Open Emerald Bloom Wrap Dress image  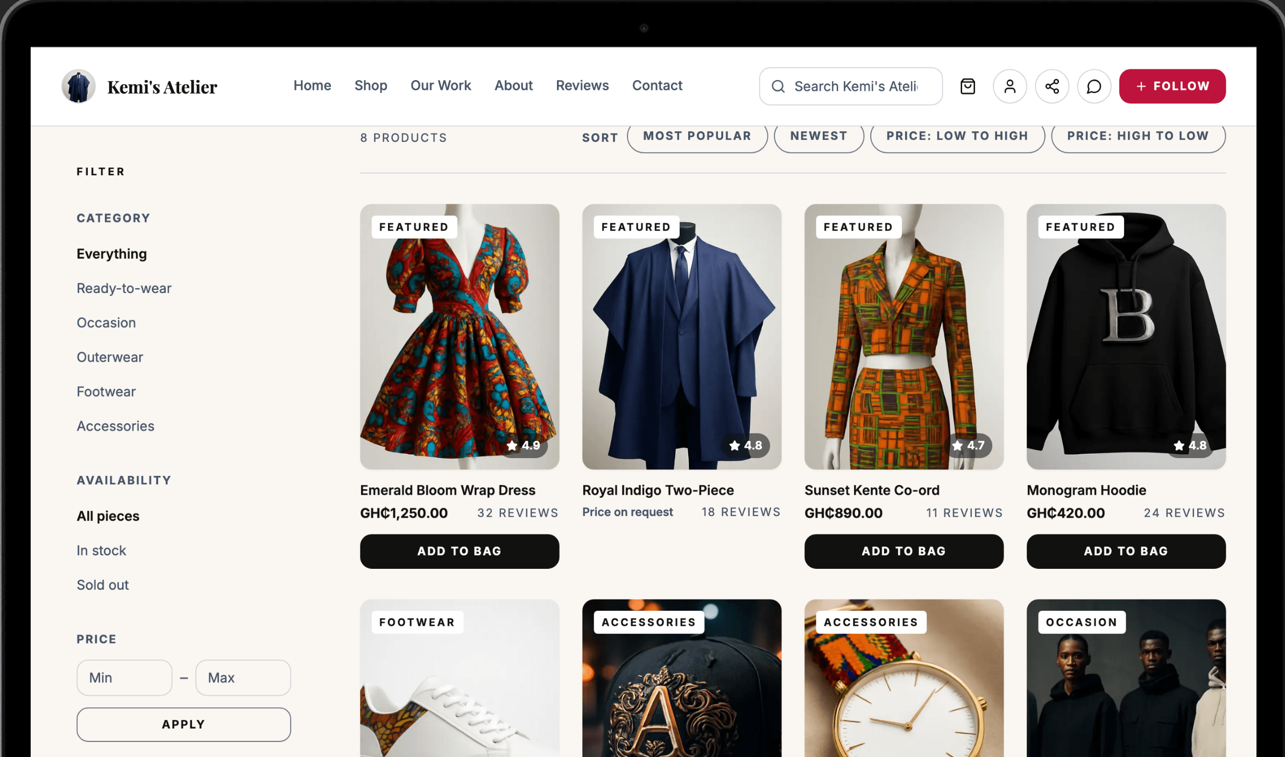click(460, 337)
